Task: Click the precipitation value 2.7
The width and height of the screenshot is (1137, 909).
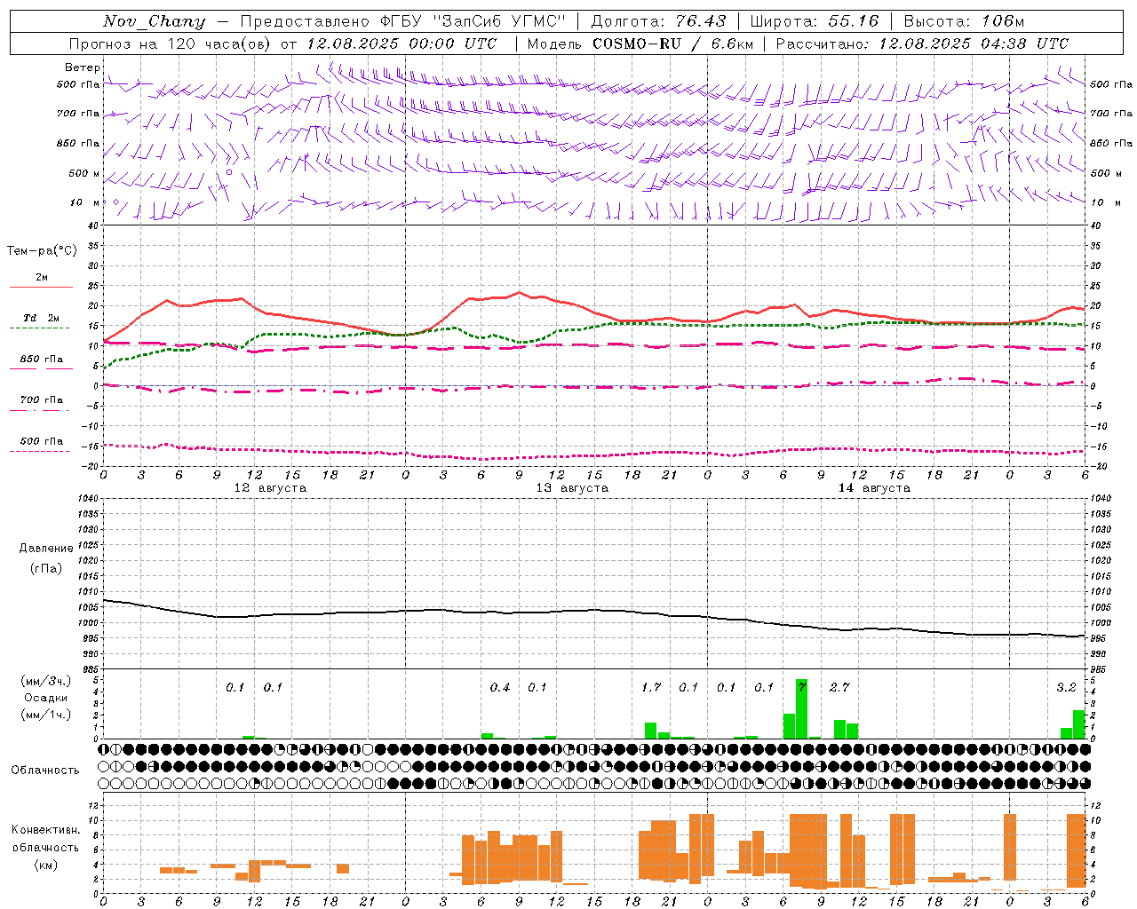Action: pos(839,687)
